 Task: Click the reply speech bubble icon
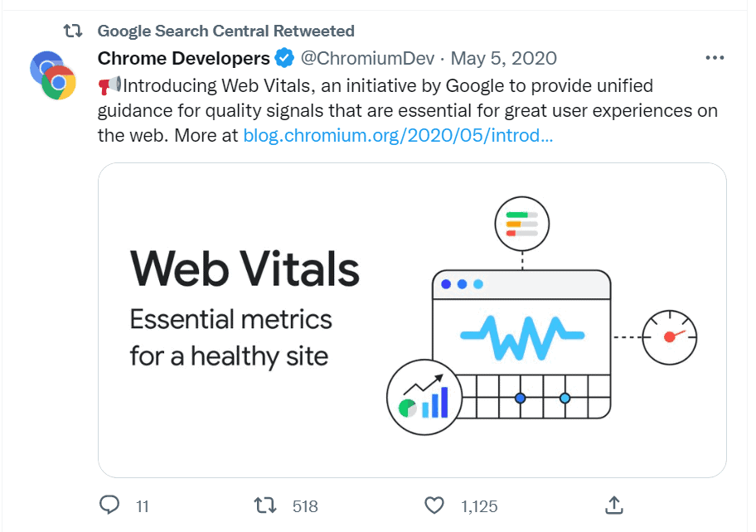pyautogui.click(x=109, y=505)
